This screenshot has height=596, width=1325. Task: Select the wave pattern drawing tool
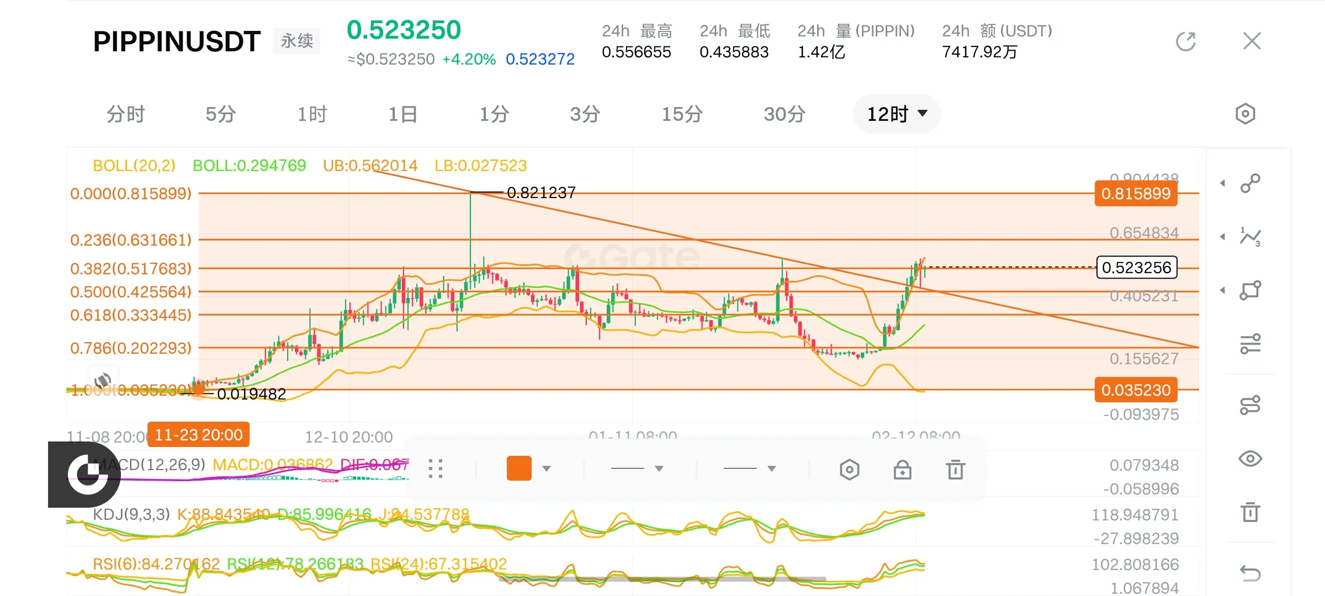coord(1250,237)
